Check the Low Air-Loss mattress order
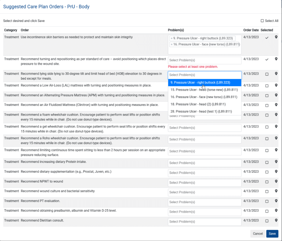Image resolution: width=282 pixels, height=241 pixels. (267, 86)
